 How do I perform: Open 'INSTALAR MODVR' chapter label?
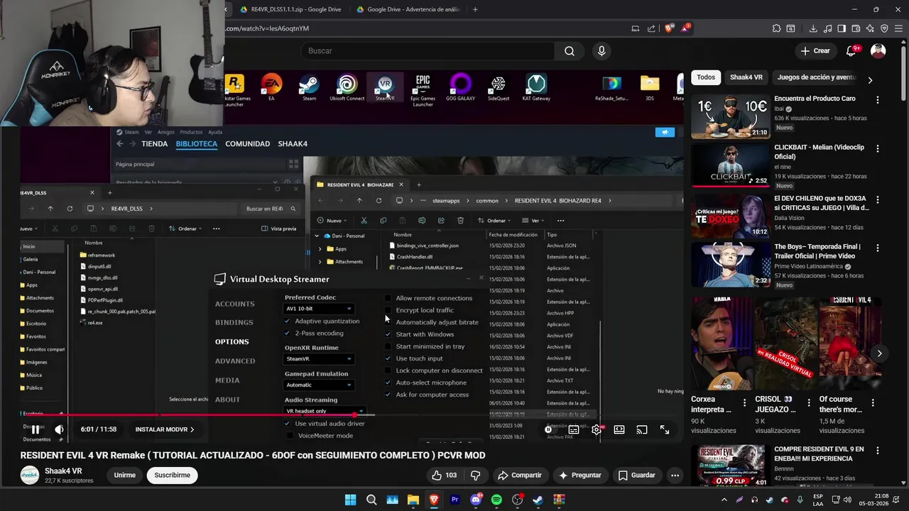(165, 429)
